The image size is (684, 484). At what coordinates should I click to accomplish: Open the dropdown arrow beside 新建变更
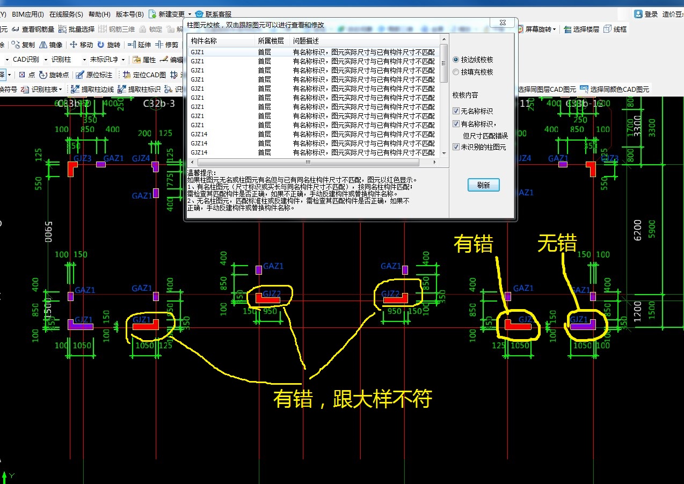click(190, 14)
